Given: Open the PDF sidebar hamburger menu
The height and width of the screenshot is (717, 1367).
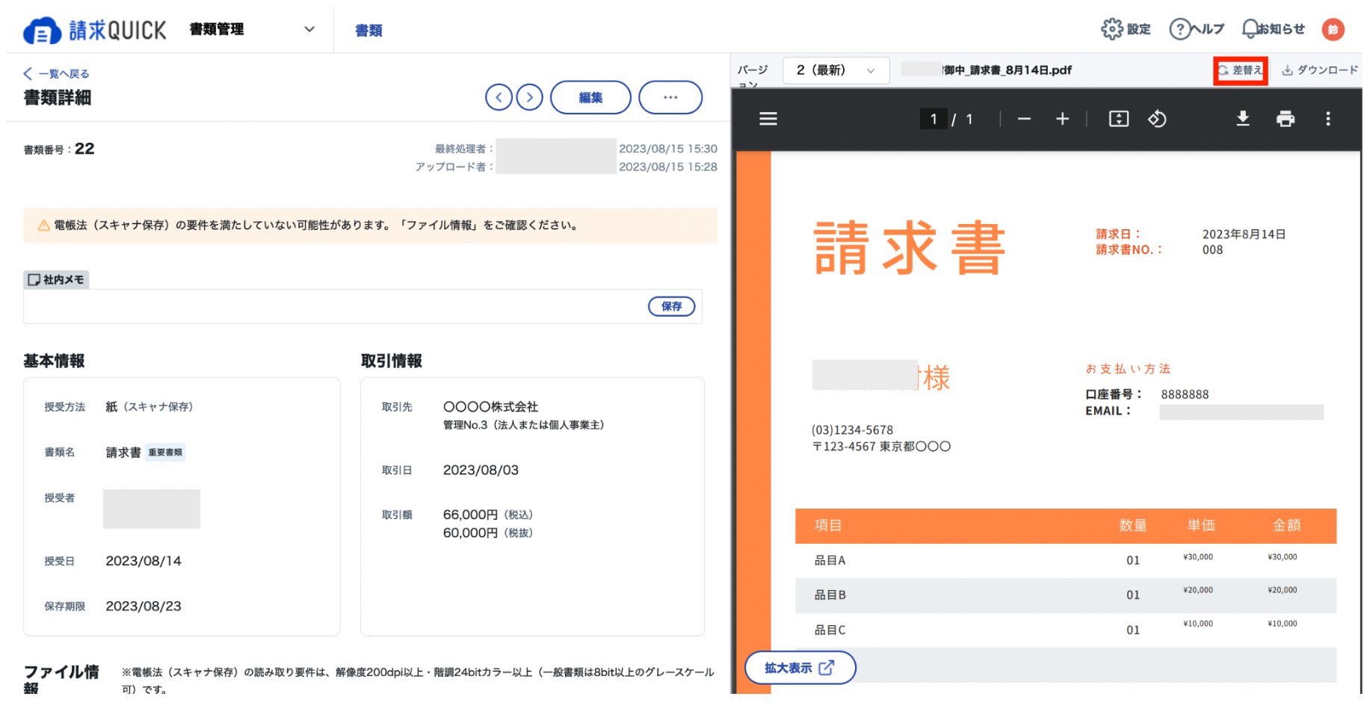Looking at the screenshot, I should click(x=768, y=119).
